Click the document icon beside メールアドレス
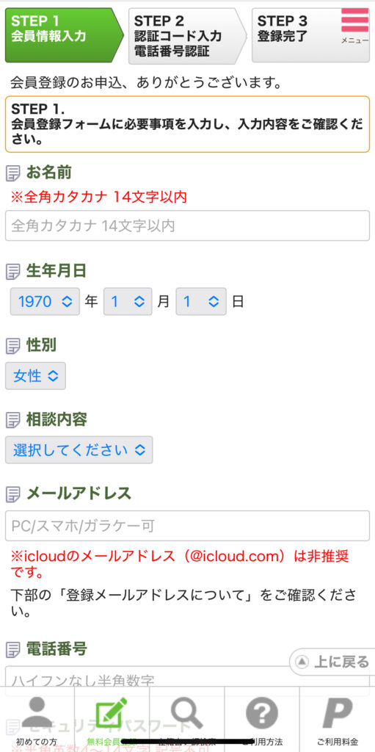The image size is (375, 752). pyautogui.click(x=13, y=493)
